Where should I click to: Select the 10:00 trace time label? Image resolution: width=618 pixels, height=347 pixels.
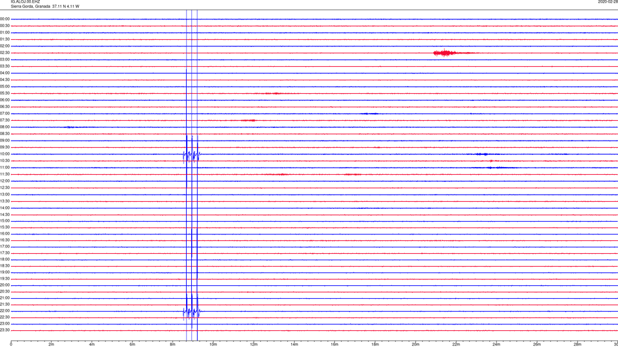click(5, 154)
